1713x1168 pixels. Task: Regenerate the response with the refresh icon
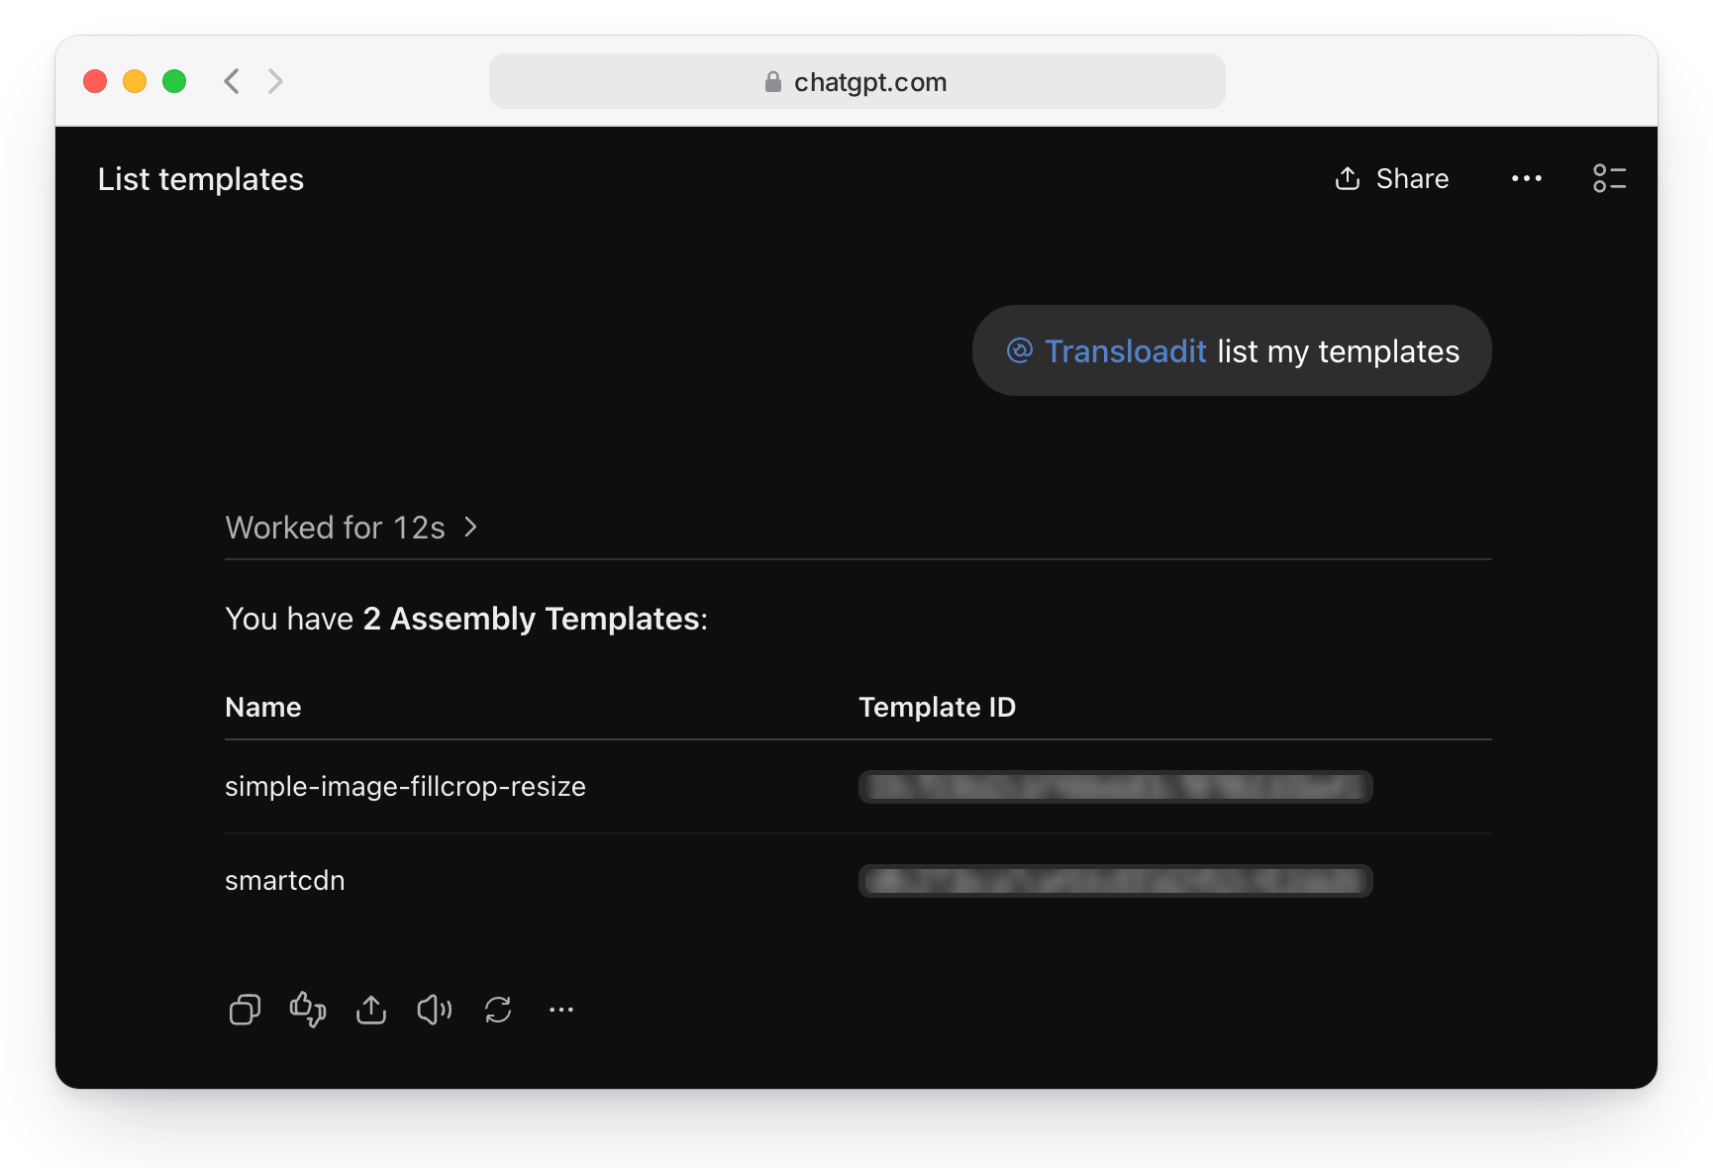coord(498,1010)
